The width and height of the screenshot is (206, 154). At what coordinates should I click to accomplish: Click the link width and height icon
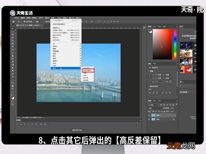coord(149,76)
